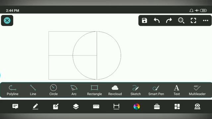Select the Arc draw tool
The width and height of the screenshot is (212, 119).
pos(74,90)
